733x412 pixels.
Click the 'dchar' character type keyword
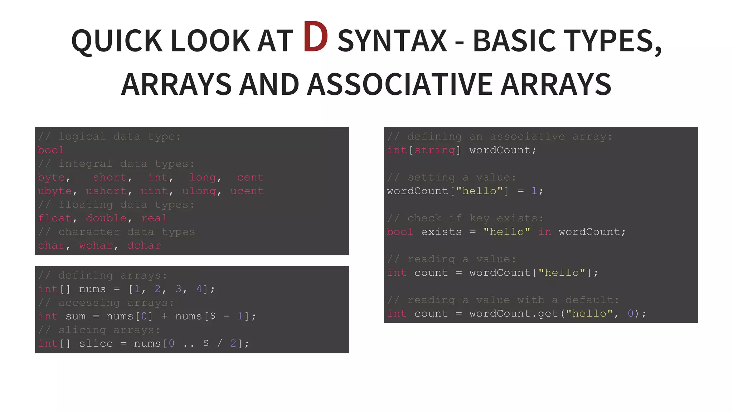click(x=144, y=246)
